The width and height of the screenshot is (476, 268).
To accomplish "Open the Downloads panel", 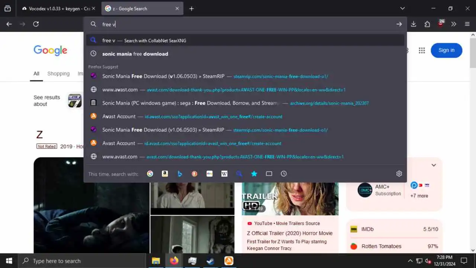I will (414, 24).
